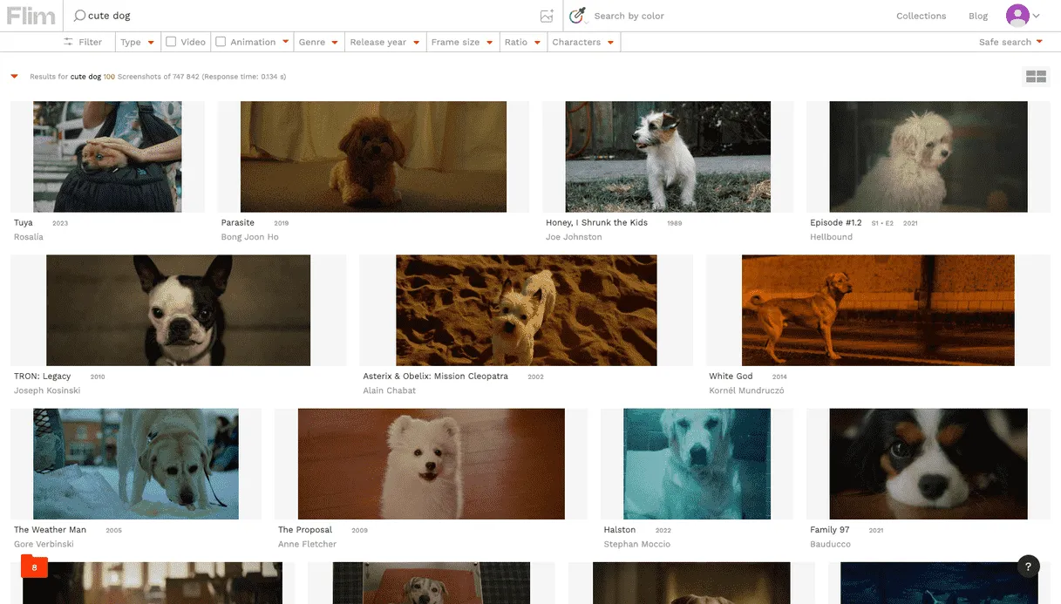Open The Proposal white fluffy dog thumbnail
Image resolution: width=1061 pixels, height=604 pixels.
[431, 464]
